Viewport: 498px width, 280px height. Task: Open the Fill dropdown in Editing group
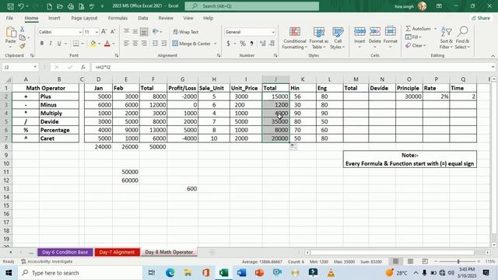pos(413,37)
